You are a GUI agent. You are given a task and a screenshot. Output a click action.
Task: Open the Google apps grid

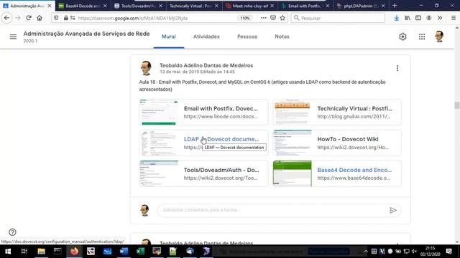point(422,37)
